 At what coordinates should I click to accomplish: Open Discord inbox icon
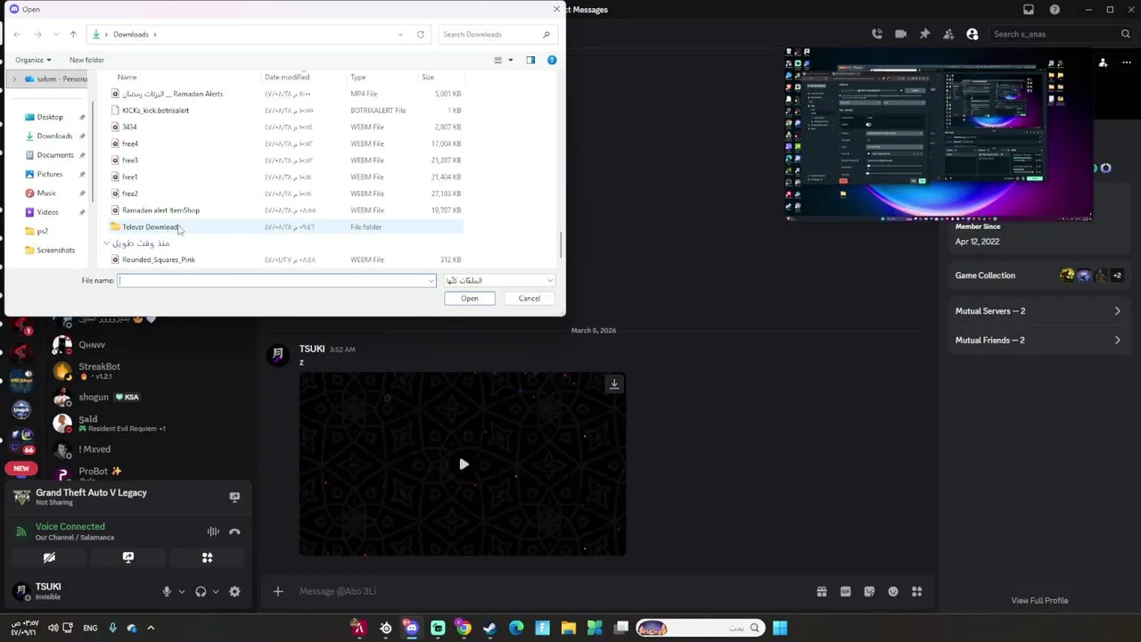1029,10
